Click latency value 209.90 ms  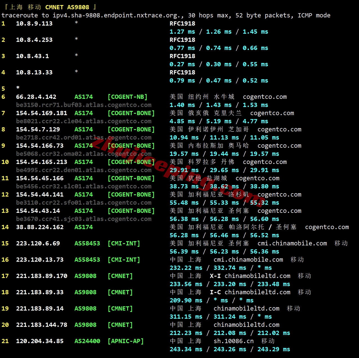(186, 300)
